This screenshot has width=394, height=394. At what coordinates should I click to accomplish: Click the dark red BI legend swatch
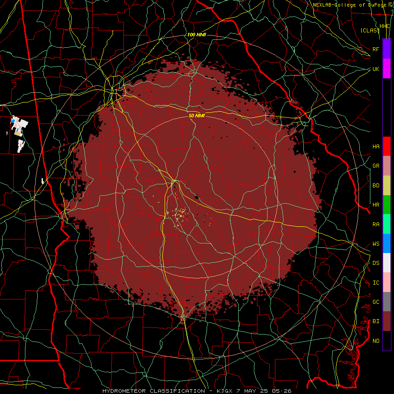pyautogui.click(x=387, y=321)
